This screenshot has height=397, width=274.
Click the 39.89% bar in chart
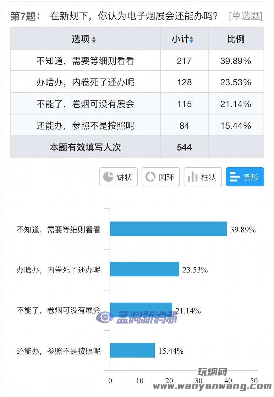click(169, 229)
